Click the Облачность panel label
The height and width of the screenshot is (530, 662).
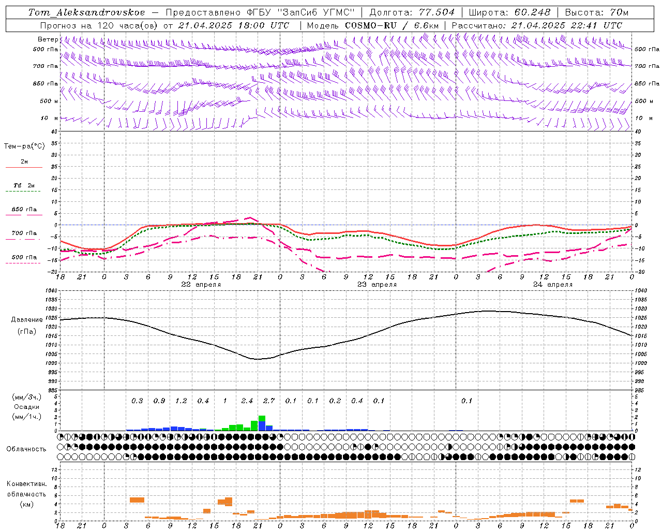[x=26, y=449]
